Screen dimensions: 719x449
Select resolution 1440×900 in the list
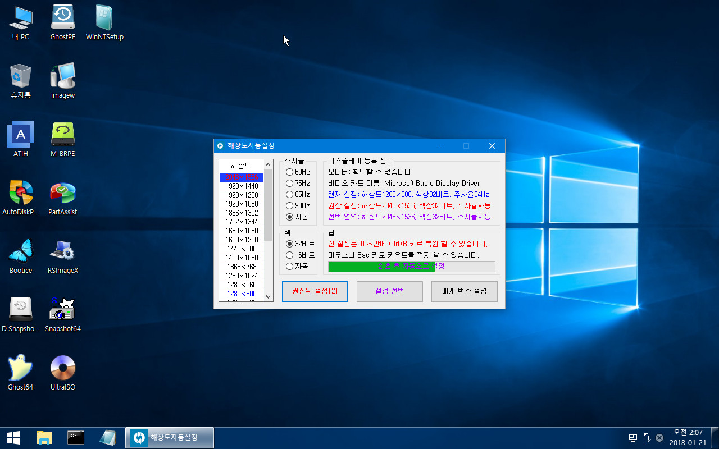[x=242, y=249]
